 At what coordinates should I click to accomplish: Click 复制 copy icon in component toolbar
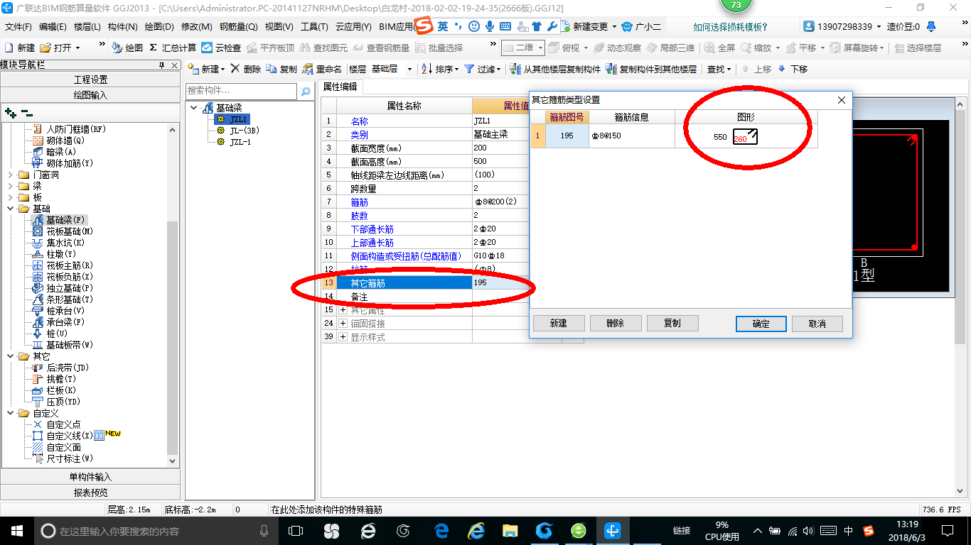(x=281, y=69)
